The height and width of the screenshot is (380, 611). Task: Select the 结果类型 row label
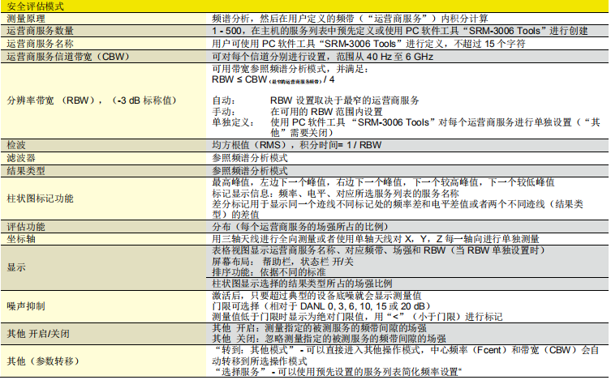26,171
